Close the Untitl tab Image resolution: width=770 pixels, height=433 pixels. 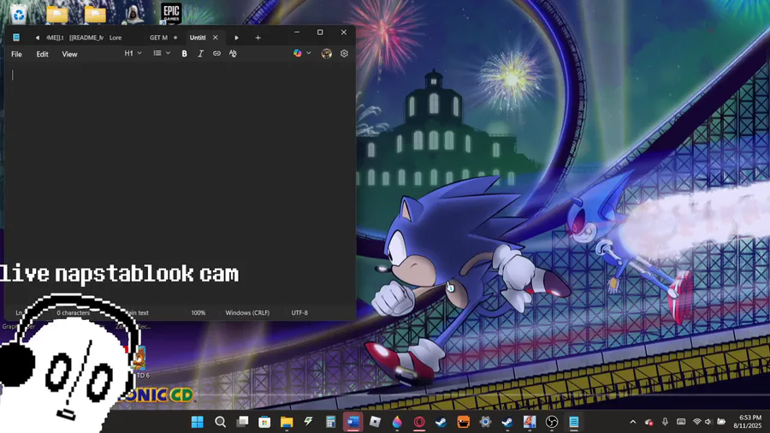click(215, 38)
